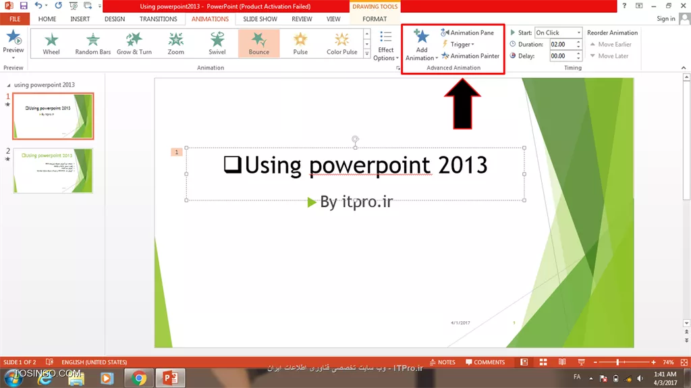Sign in to Office account
Viewport: 691px width, 388px height.
click(x=665, y=18)
